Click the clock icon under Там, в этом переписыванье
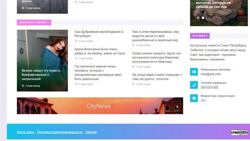The image size is (250, 141). [134, 45]
